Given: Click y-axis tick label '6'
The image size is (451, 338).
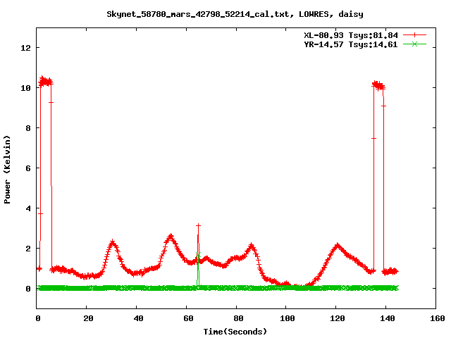Looking at the screenshot, I should (x=28, y=168).
